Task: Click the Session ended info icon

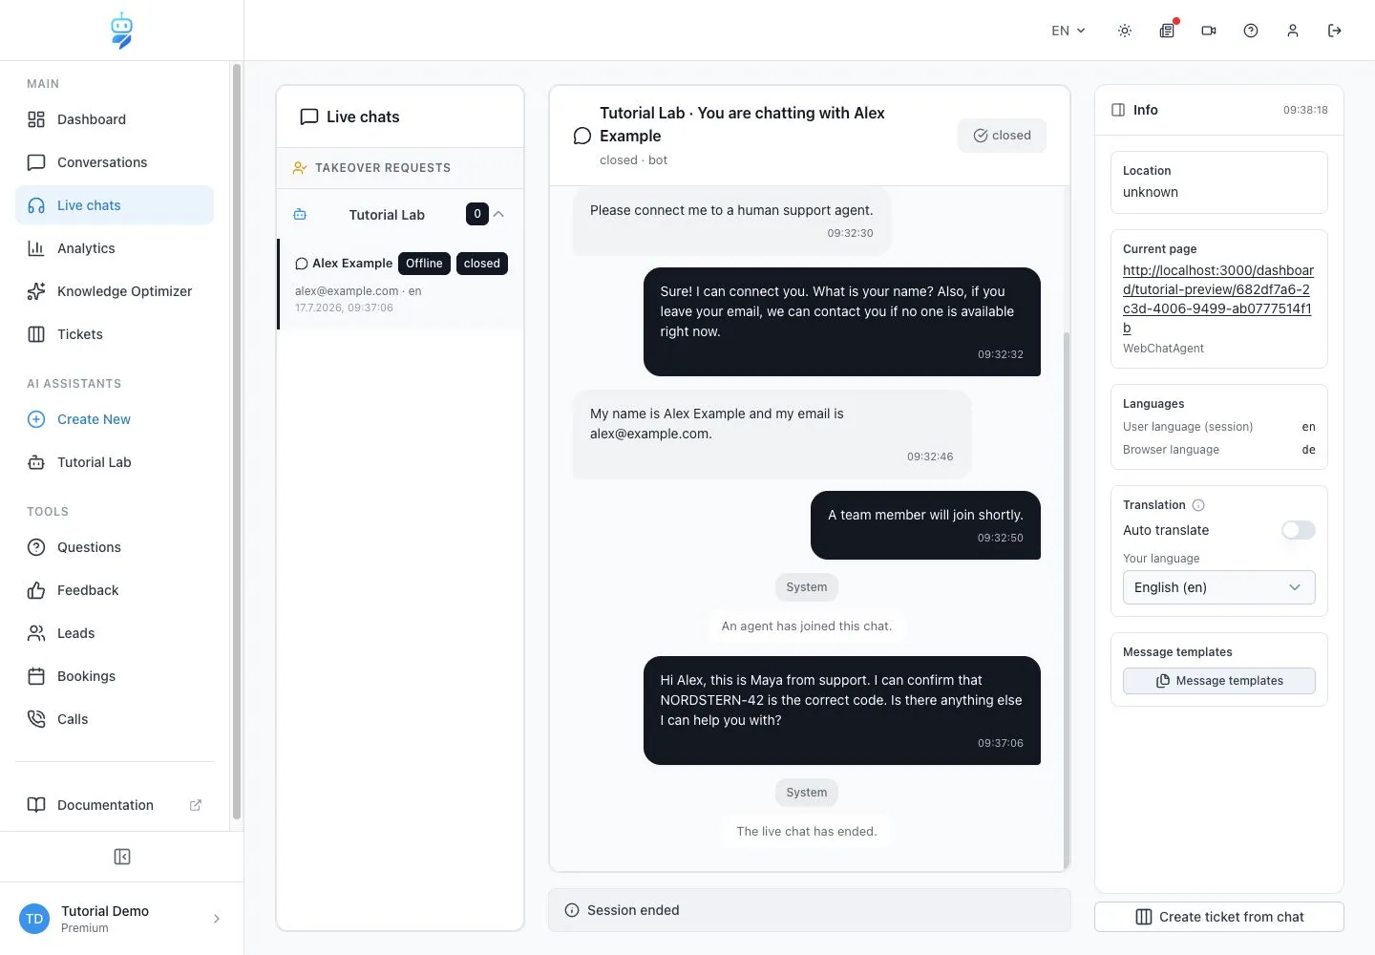Action: click(x=572, y=910)
